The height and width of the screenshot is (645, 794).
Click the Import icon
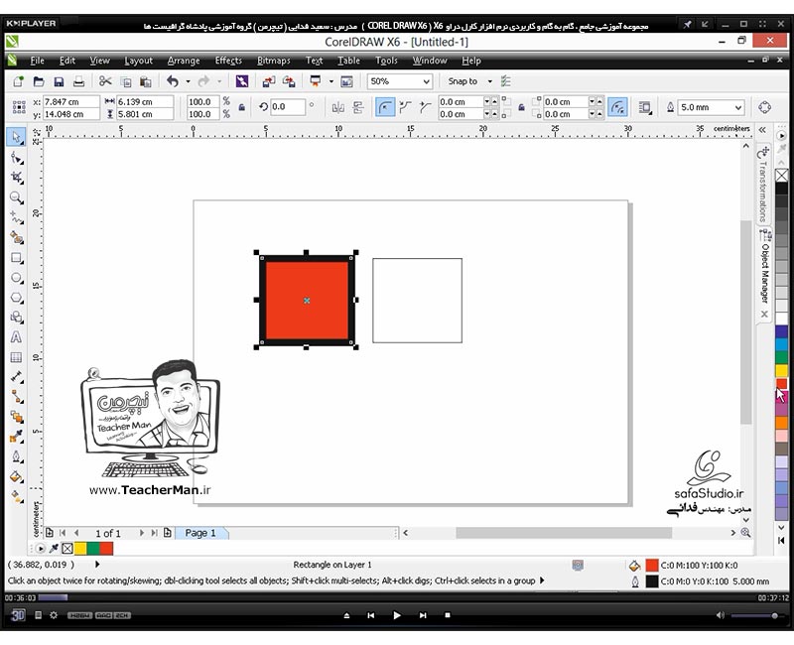coord(269,81)
